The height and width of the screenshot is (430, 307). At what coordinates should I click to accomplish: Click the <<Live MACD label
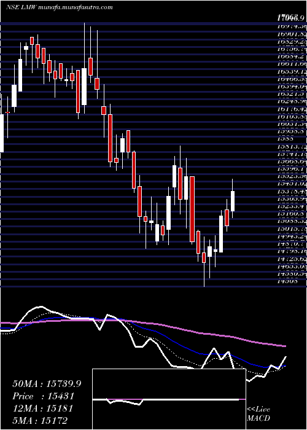tap(258, 414)
